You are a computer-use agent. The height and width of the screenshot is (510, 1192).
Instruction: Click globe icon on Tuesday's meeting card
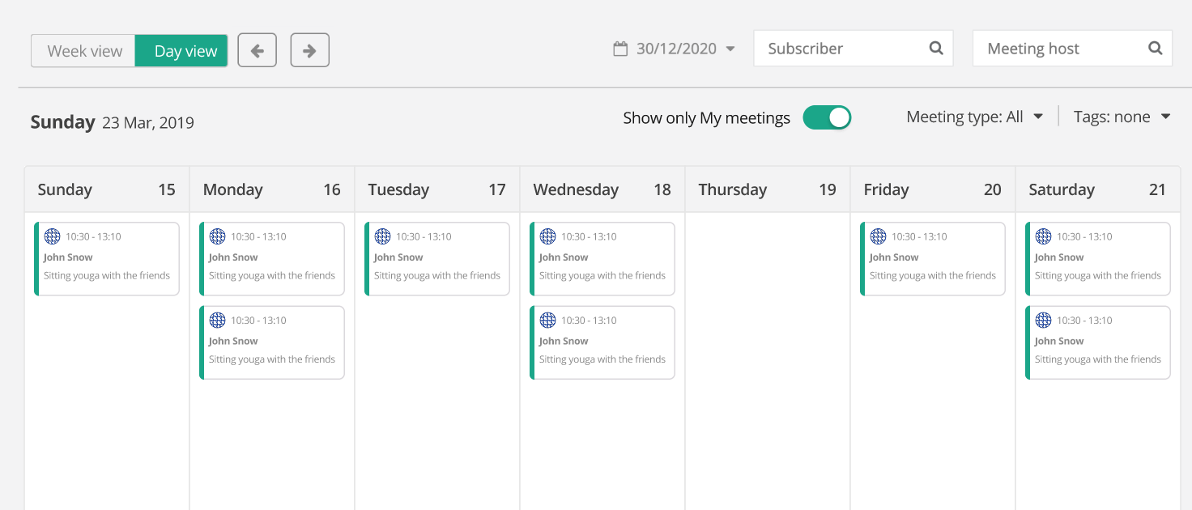[x=383, y=236]
